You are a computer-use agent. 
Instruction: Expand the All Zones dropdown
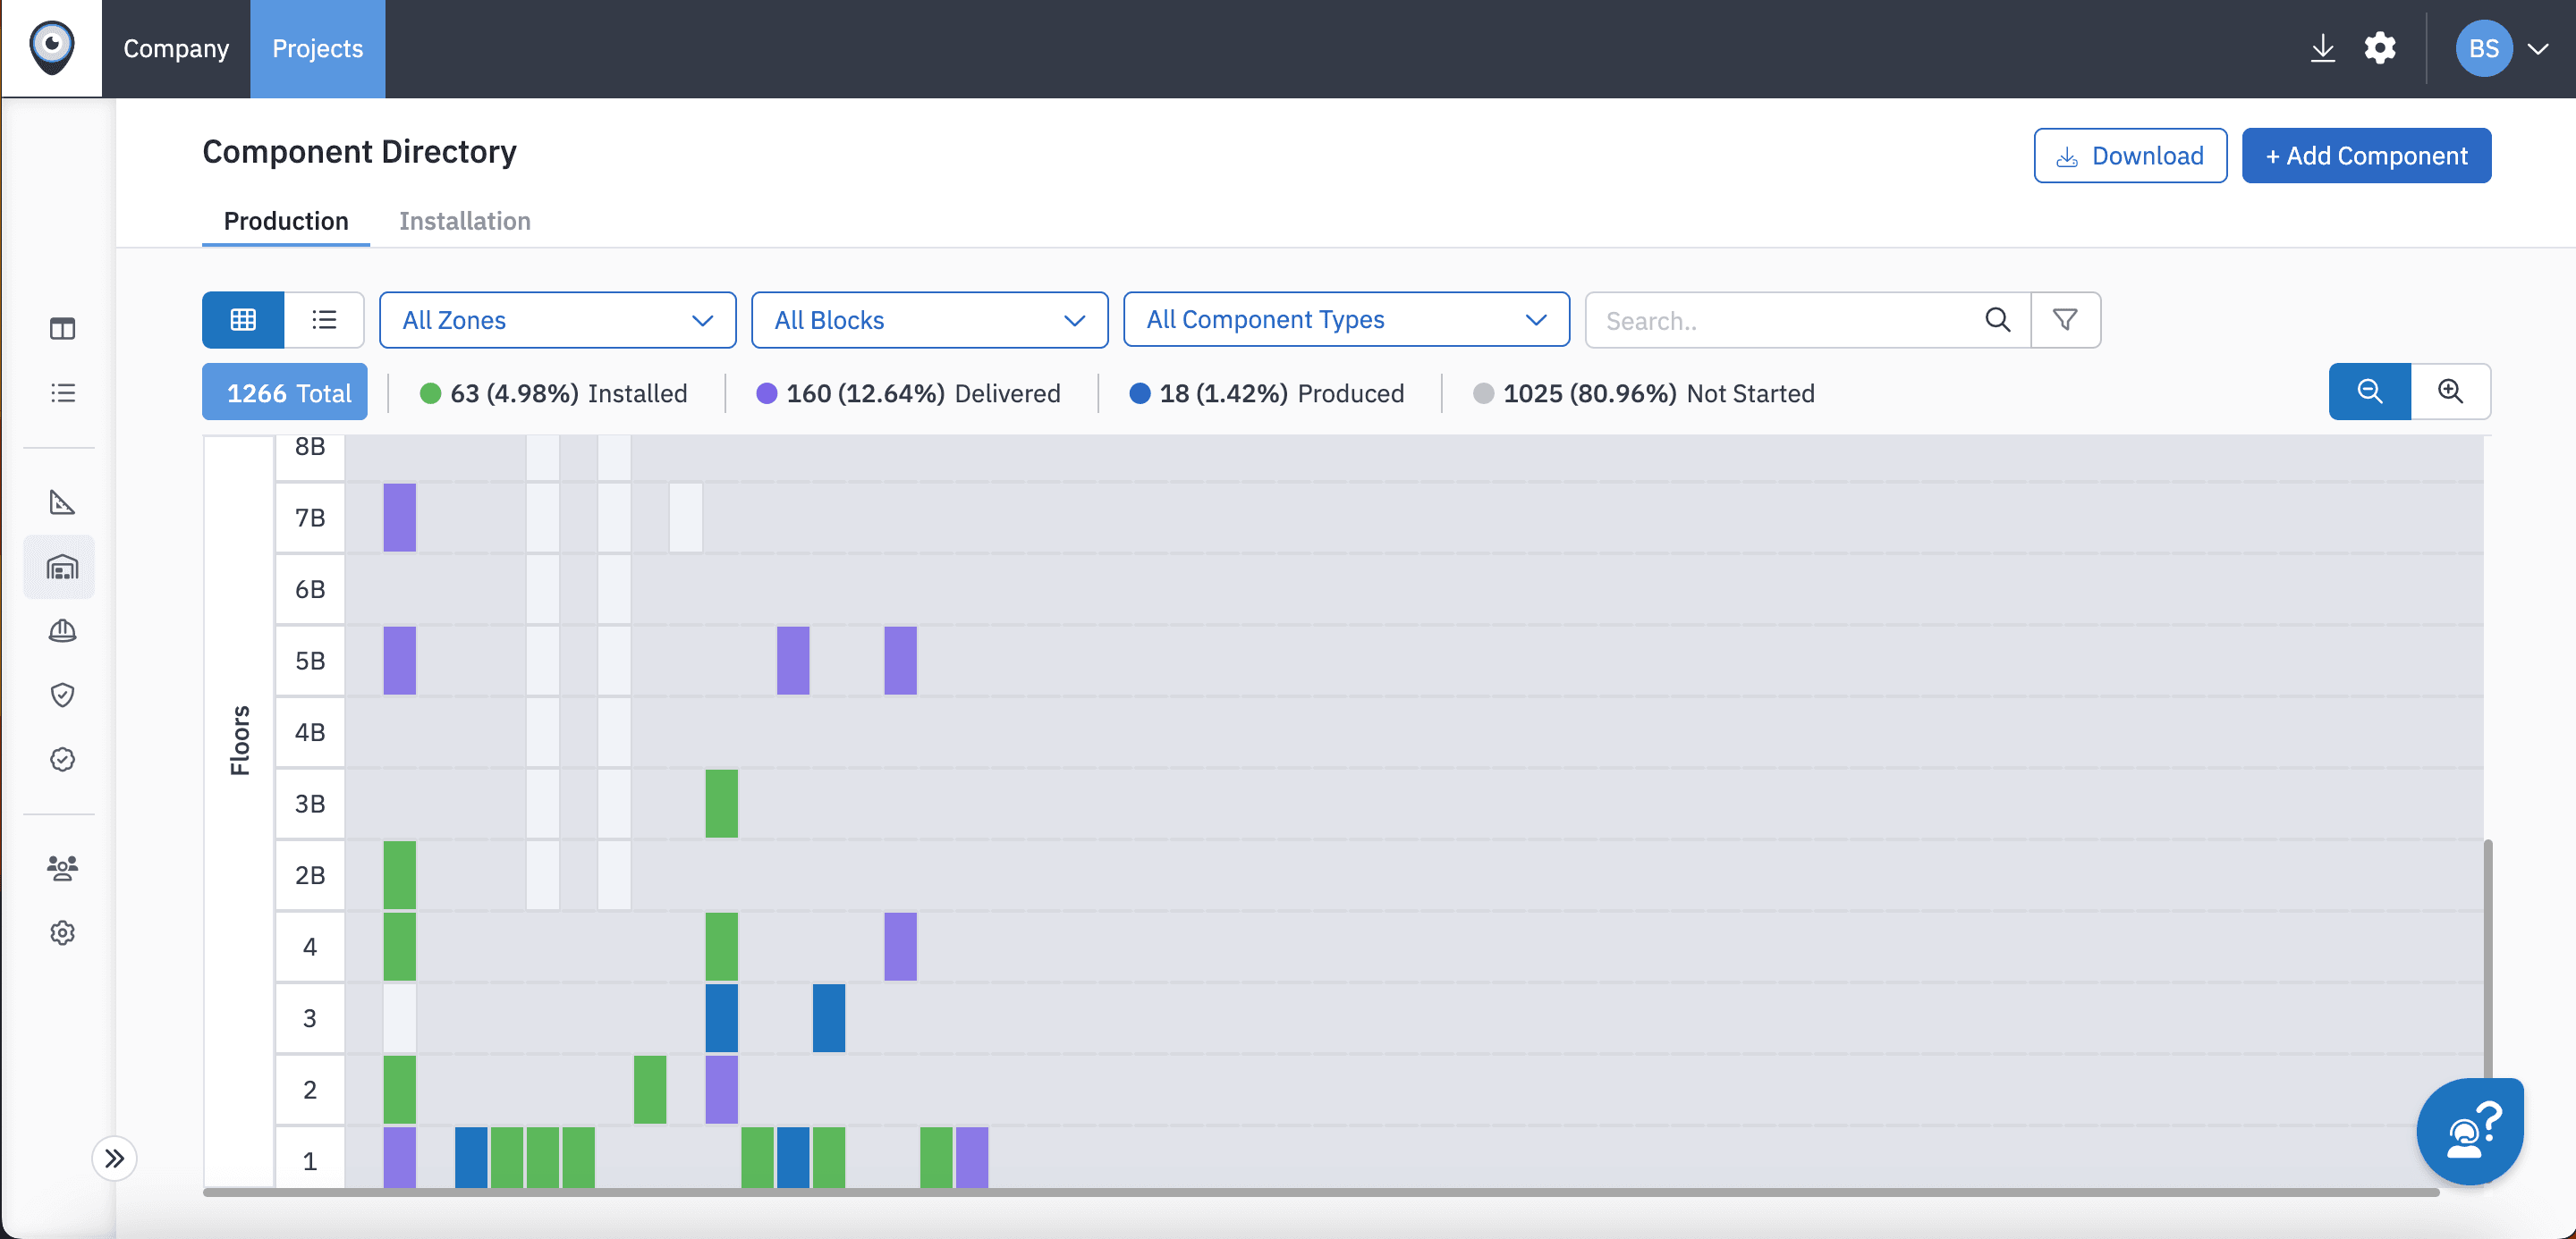click(557, 320)
